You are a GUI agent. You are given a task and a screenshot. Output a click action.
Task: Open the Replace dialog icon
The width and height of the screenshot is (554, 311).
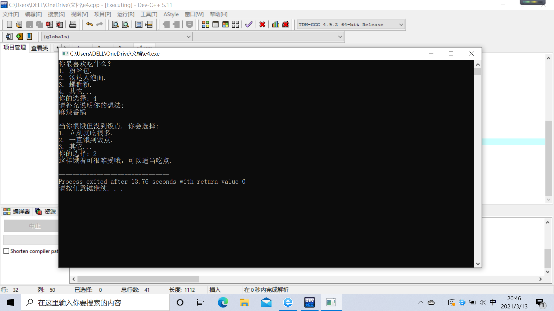[x=126, y=24]
